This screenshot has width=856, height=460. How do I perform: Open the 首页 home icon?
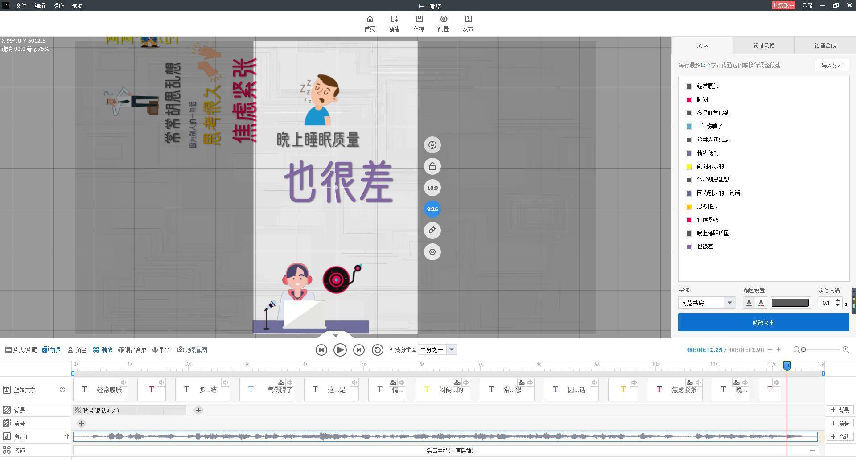pos(370,24)
